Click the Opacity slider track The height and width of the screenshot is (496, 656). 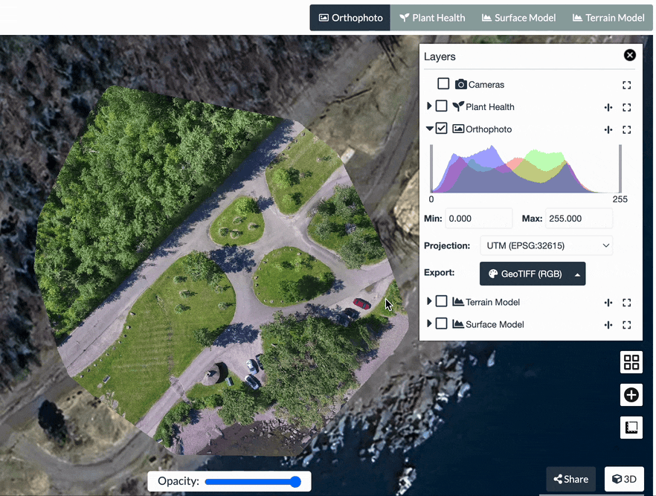pos(251,482)
